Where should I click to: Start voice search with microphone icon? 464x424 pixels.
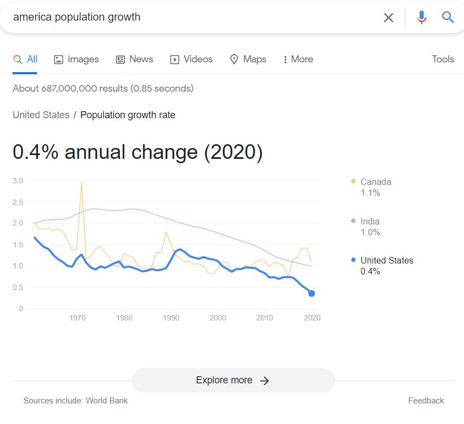click(x=421, y=17)
